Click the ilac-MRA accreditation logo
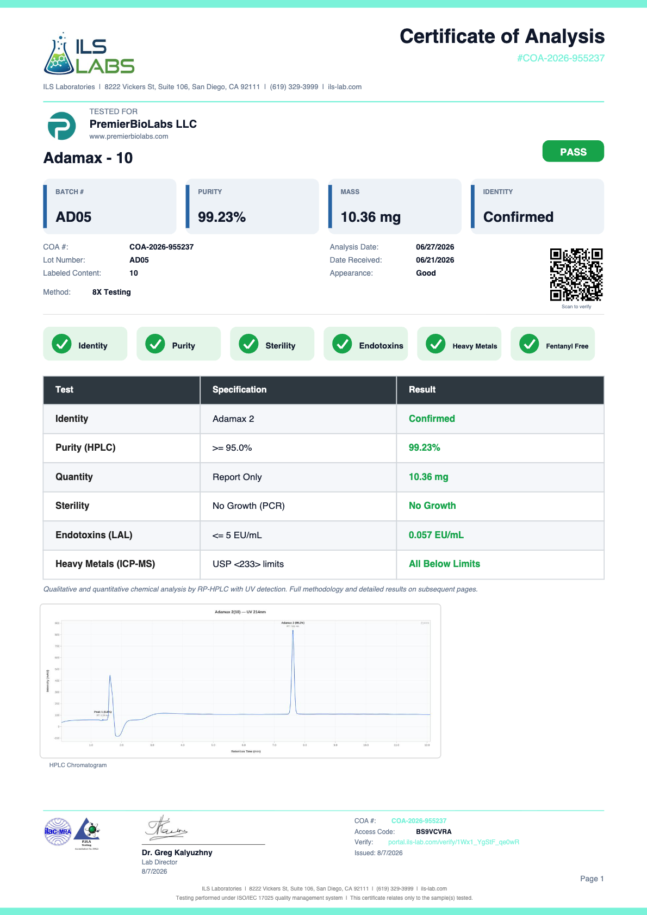Screen dimensions: 647x915 point(58,831)
